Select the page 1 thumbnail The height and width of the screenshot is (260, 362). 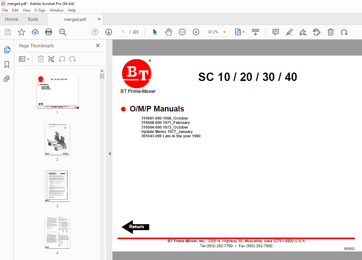pos(58,92)
